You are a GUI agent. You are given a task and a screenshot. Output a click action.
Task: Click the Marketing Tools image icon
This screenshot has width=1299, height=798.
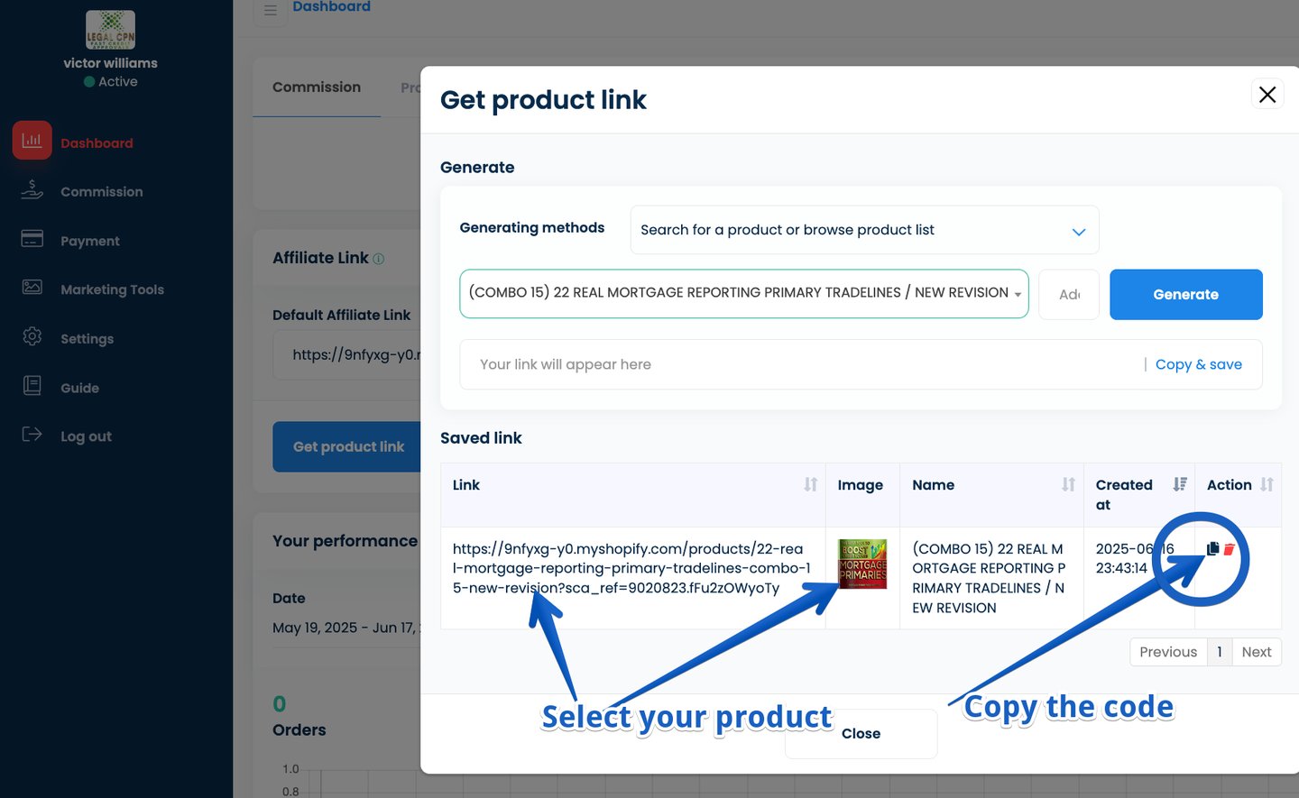[x=32, y=288]
